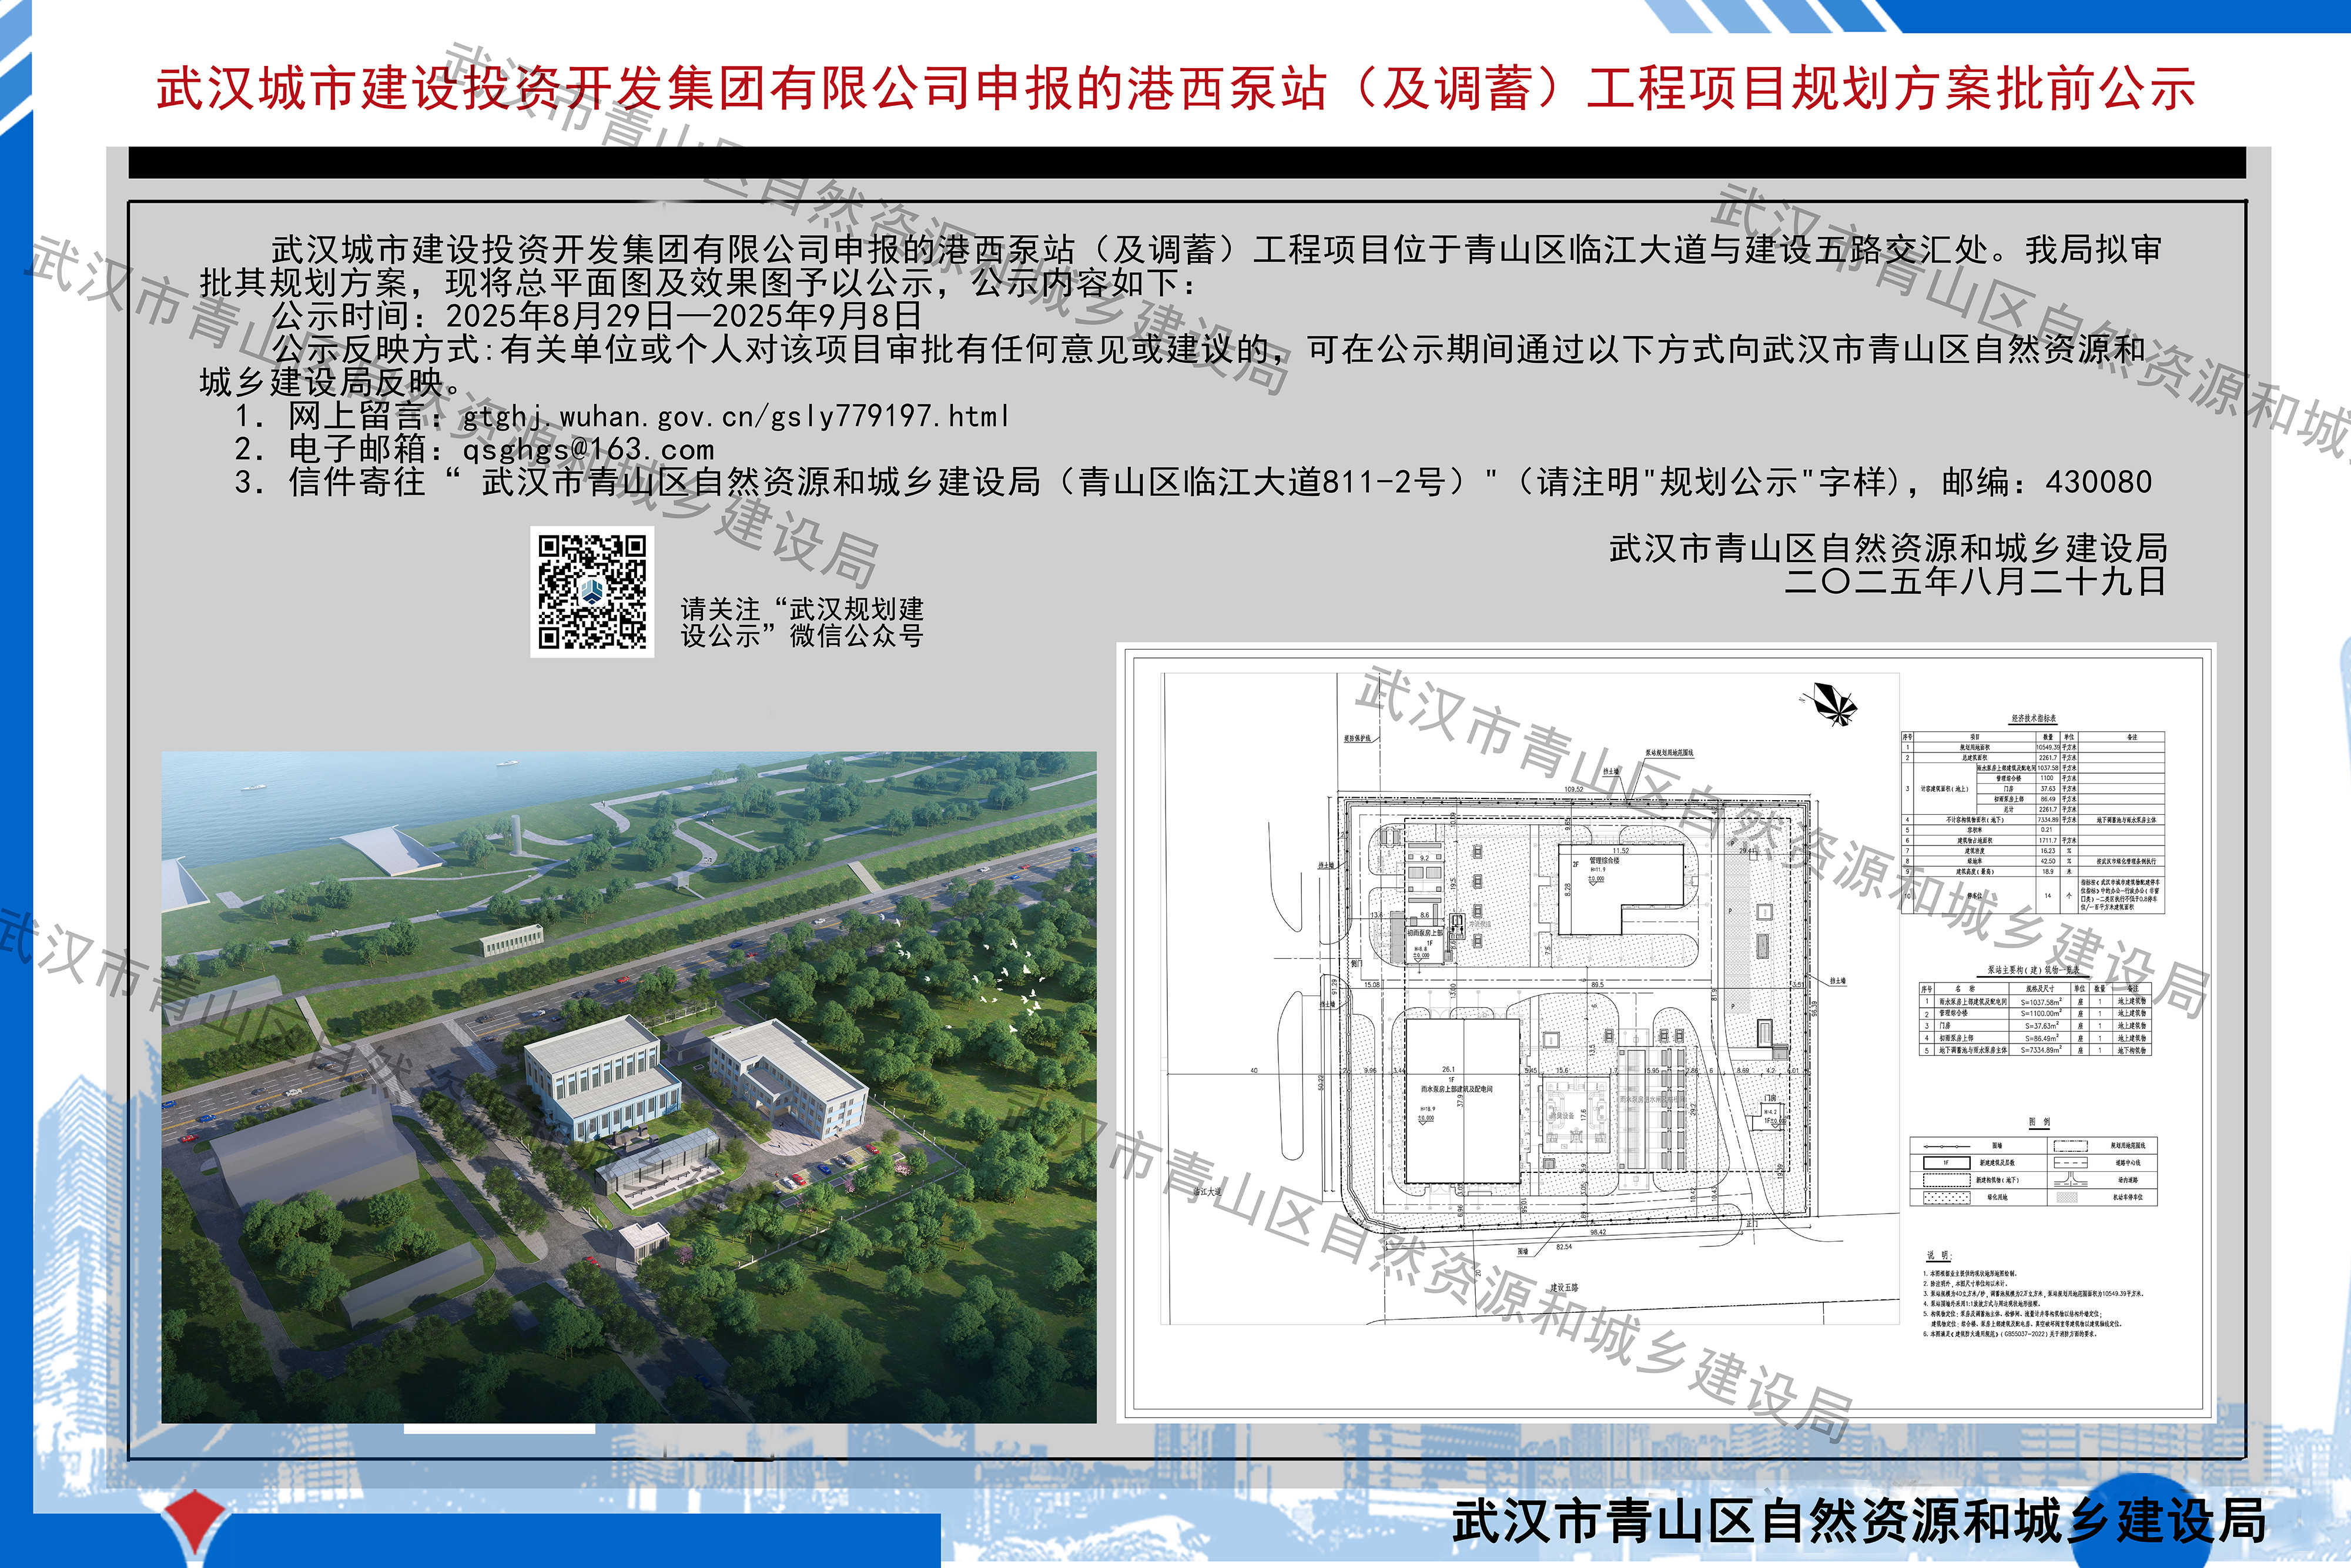Click the email address qsghgs@163.com

tap(588, 450)
